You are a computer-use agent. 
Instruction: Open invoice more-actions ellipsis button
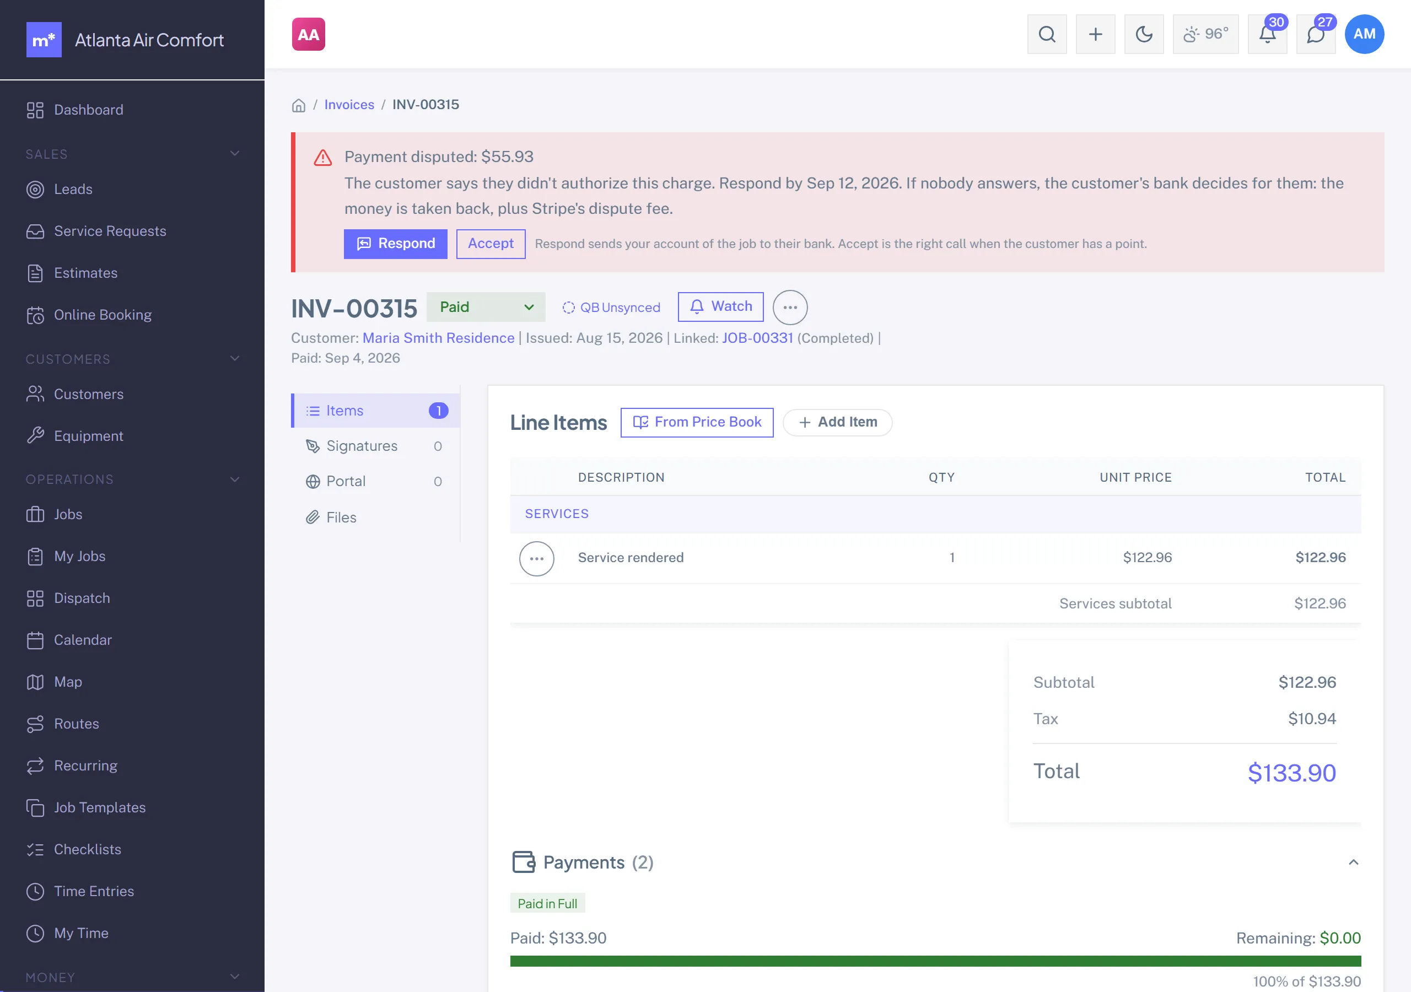[790, 308]
